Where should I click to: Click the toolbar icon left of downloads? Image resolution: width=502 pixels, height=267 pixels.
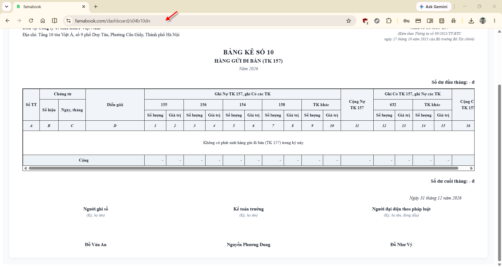tap(453, 21)
